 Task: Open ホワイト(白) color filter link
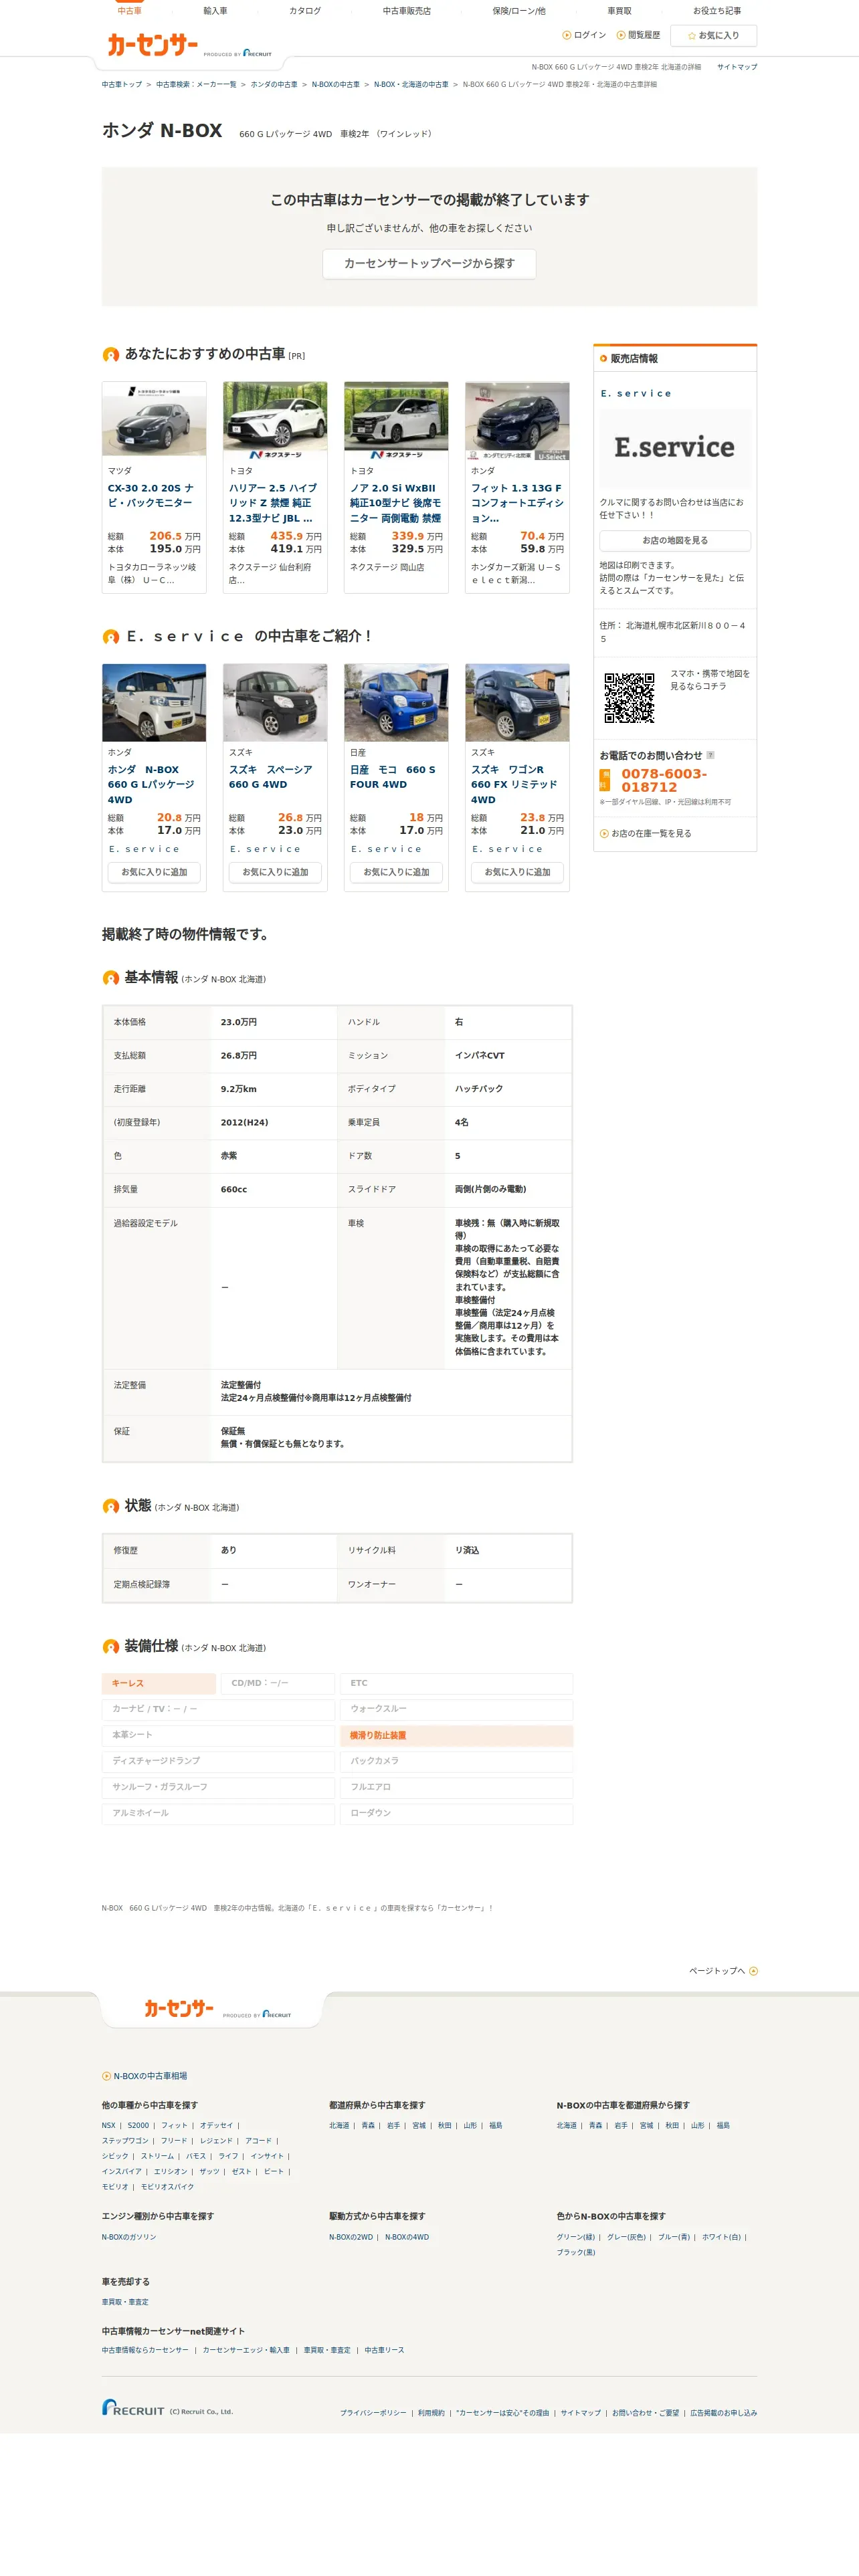721,2237
